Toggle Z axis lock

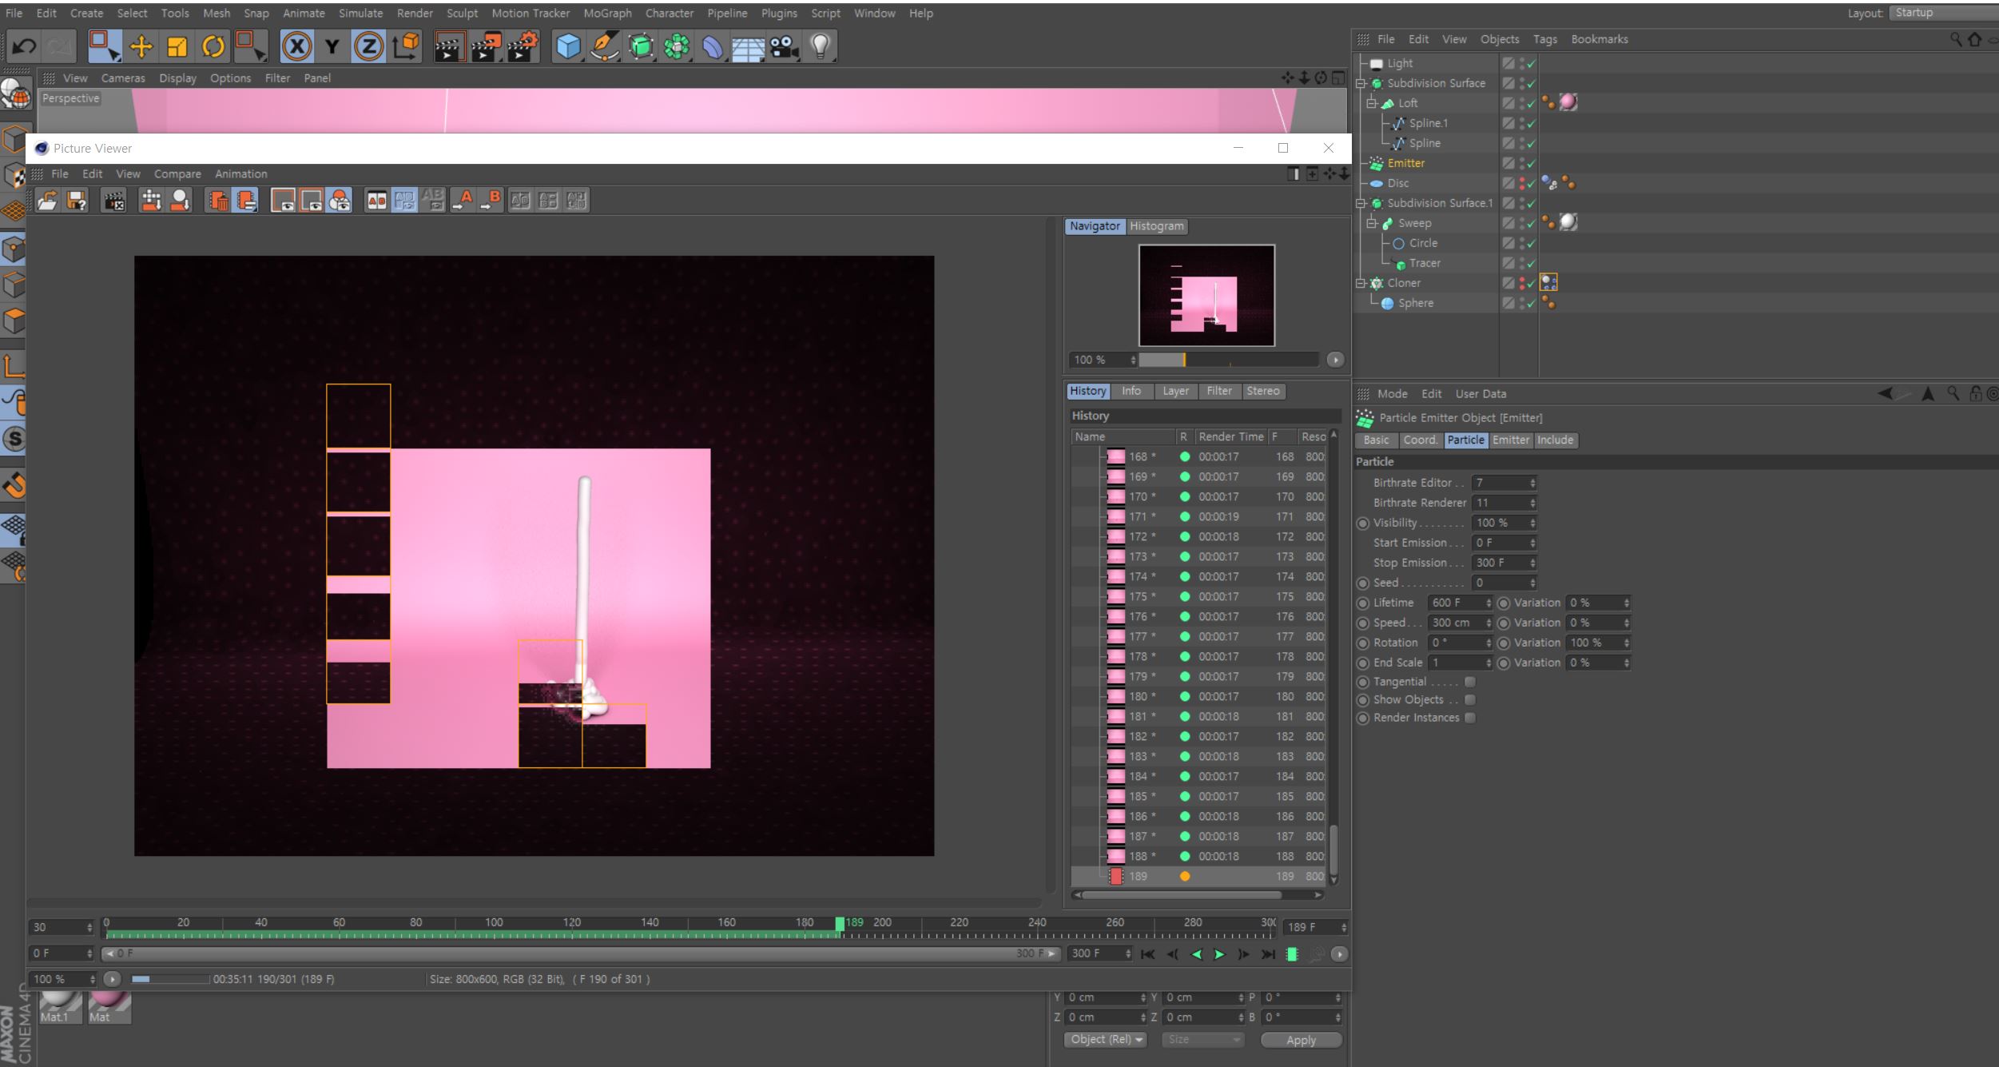368,46
